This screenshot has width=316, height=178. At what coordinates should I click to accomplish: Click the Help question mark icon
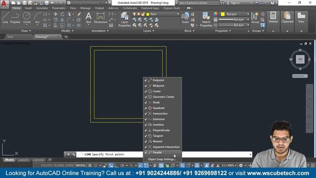point(273,3)
